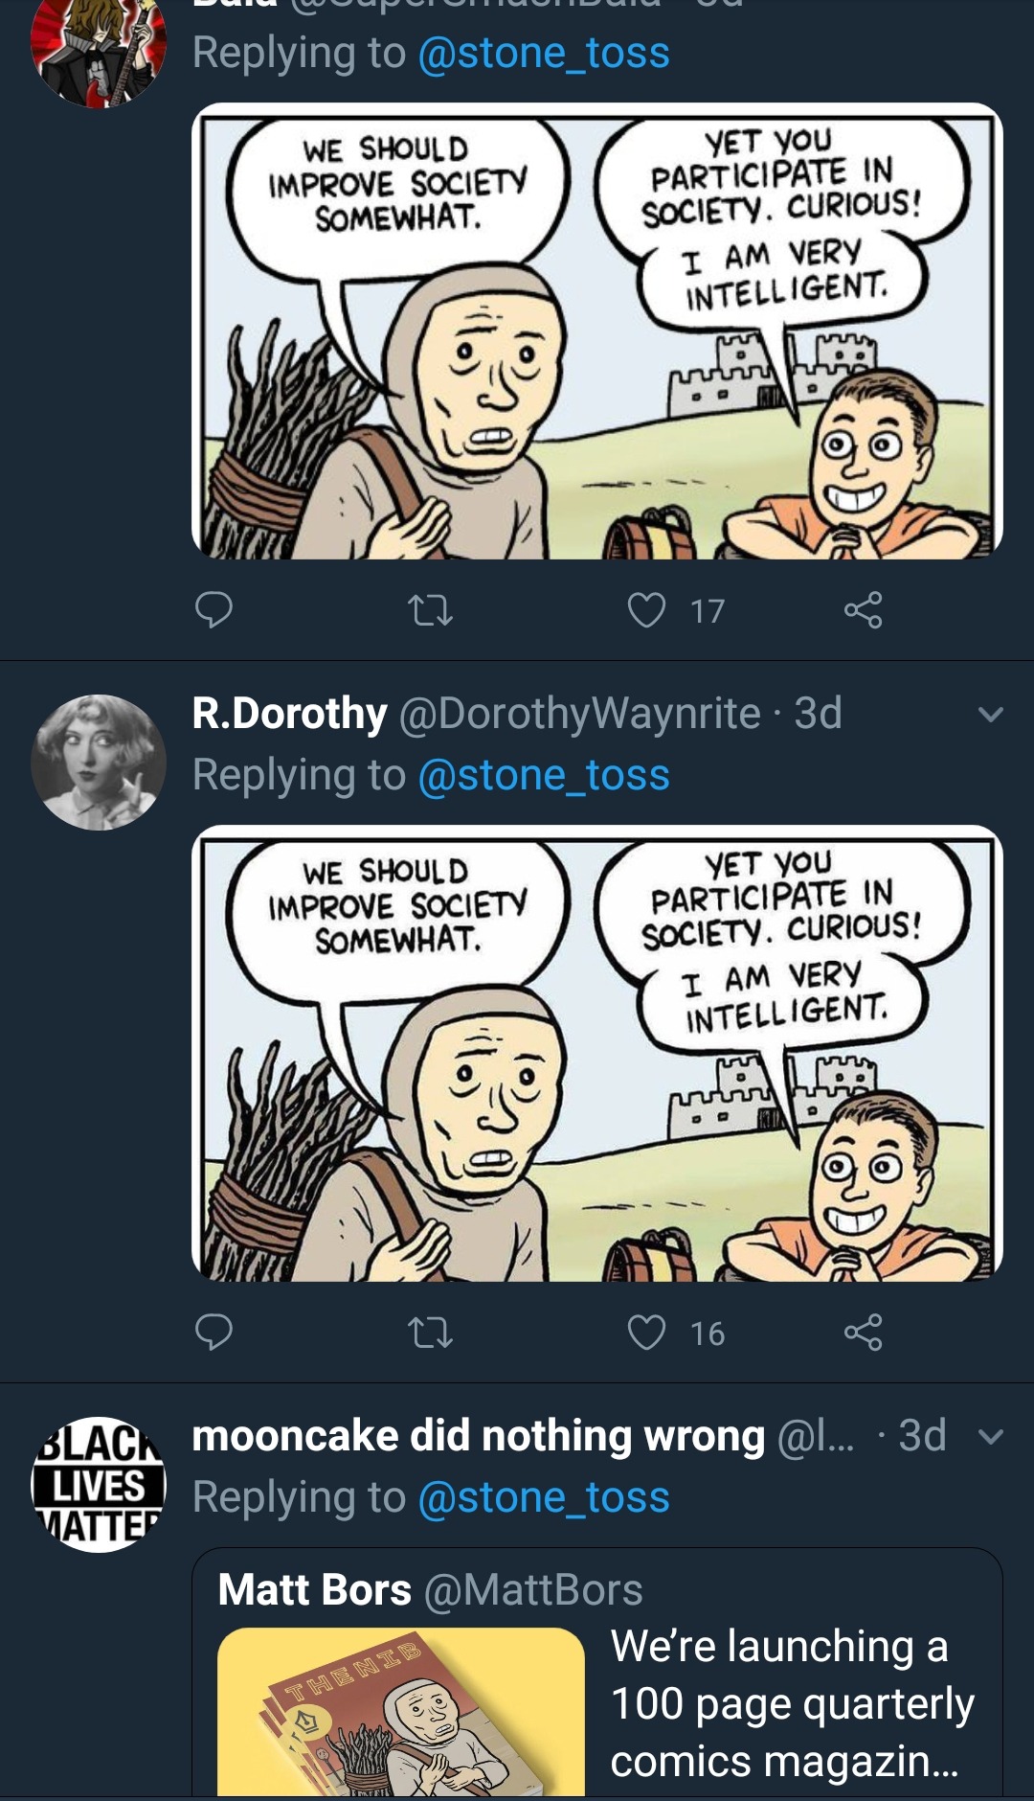
Task: Open @stone_toss link in top tweet
Action: [x=544, y=54]
